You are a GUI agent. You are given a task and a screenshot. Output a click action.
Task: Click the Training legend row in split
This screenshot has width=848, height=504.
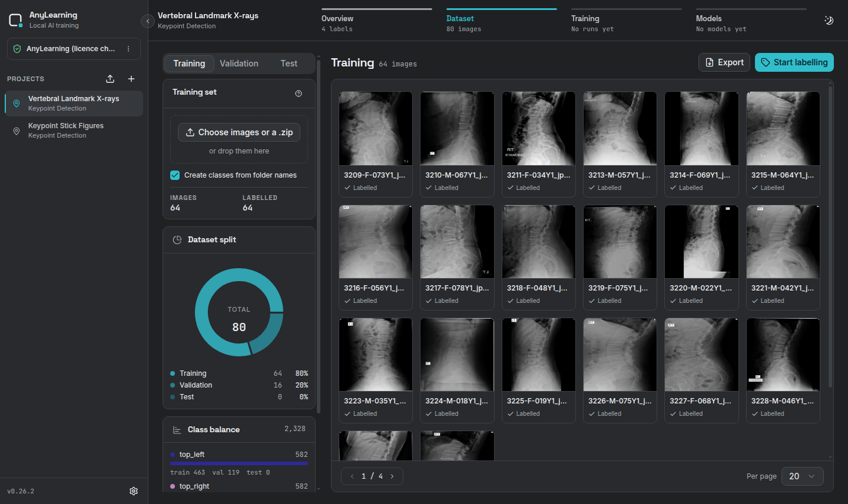[x=239, y=373]
